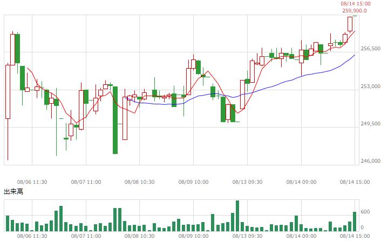
Task: Select 08/09 10:00 label under the volume bars
Action: [x=193, y=236]
